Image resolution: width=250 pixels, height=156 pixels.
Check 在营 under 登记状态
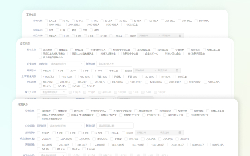tap(46, 30)
